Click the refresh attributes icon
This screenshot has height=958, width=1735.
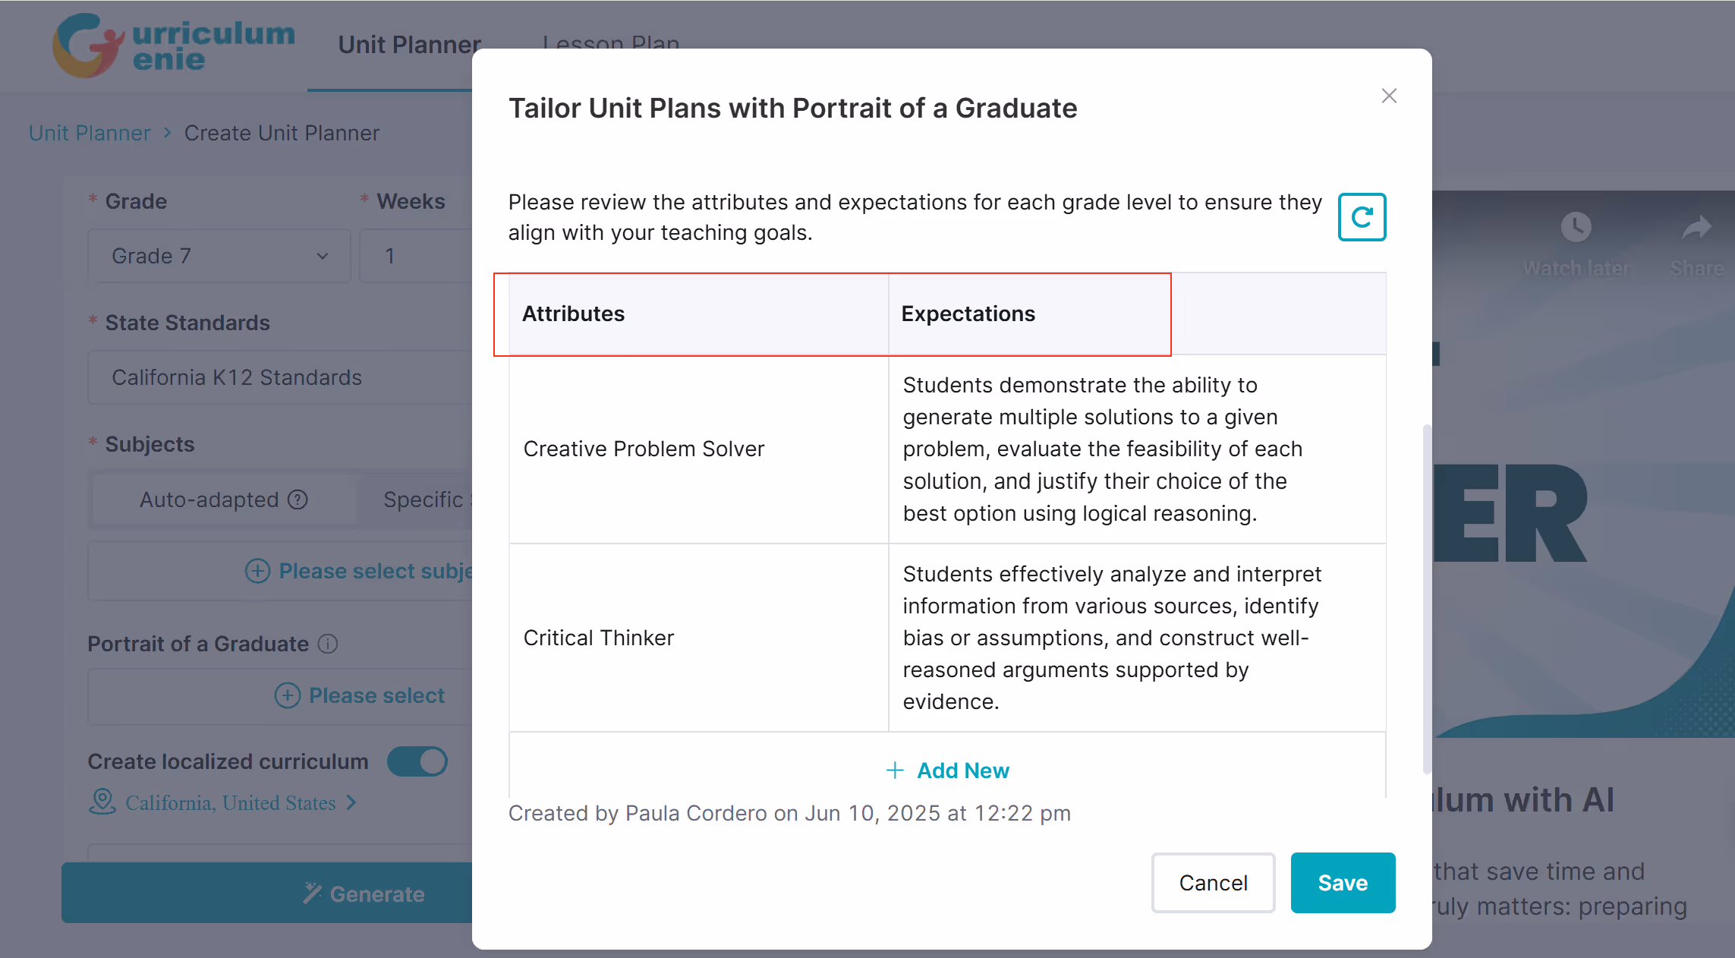point(1362,217)
